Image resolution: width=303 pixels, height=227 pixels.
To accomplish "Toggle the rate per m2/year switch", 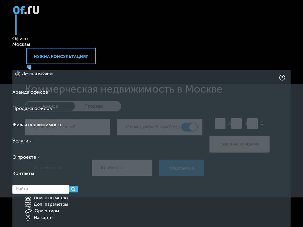I will click(x=190, y=127).
